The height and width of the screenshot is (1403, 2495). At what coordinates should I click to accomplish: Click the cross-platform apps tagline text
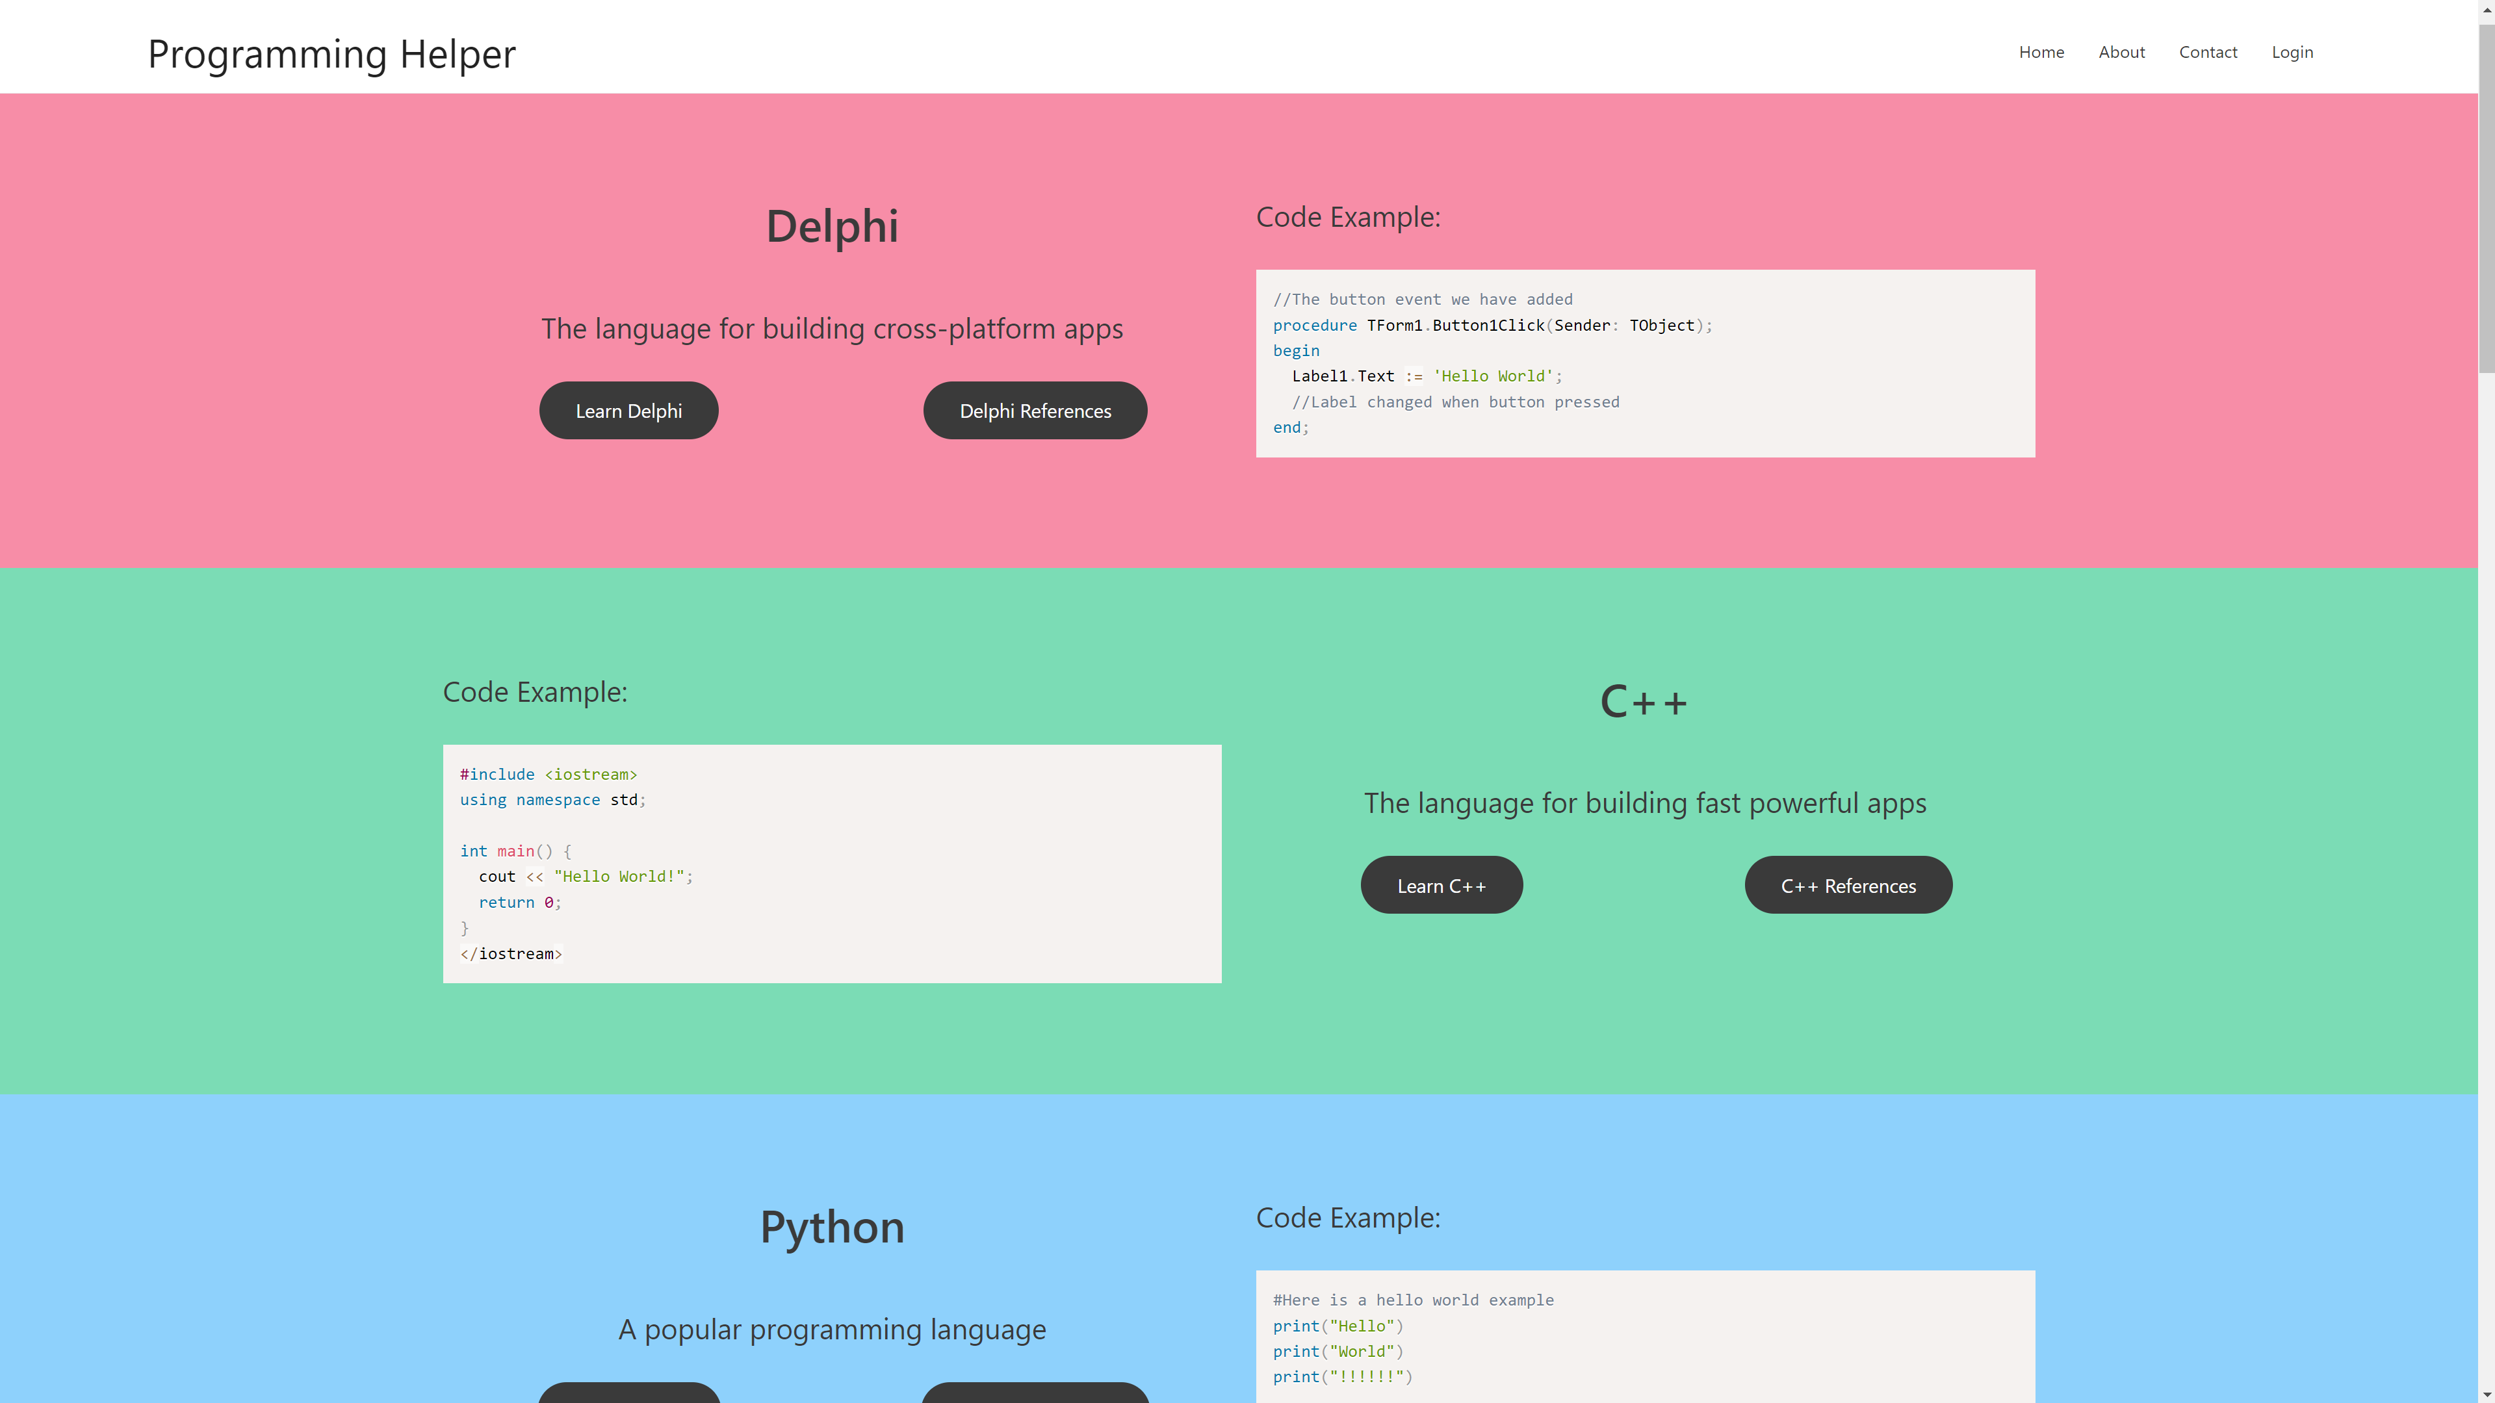coord(831,329)
